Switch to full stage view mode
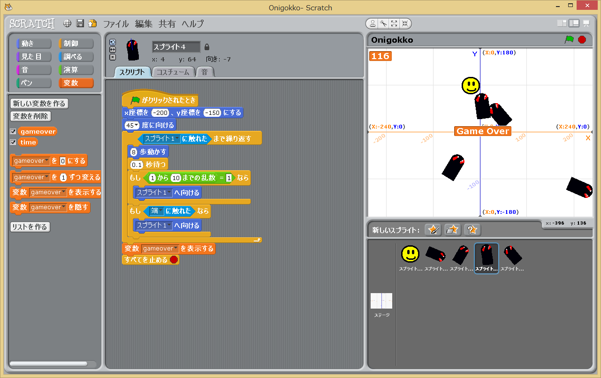The height and width of the screenshot is (378, 601). point(574,23)
